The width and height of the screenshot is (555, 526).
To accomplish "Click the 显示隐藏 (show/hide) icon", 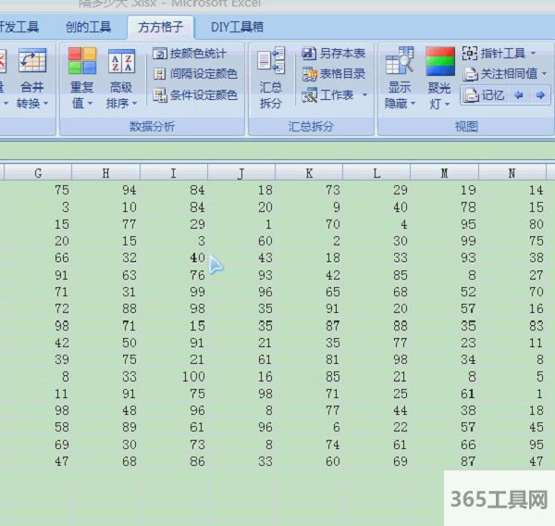I will pos(400,63).
